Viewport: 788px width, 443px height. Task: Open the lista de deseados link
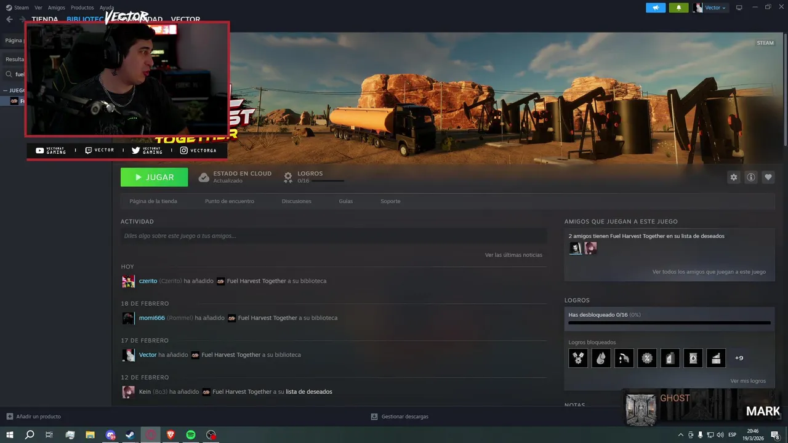click(x=309, y=392)
